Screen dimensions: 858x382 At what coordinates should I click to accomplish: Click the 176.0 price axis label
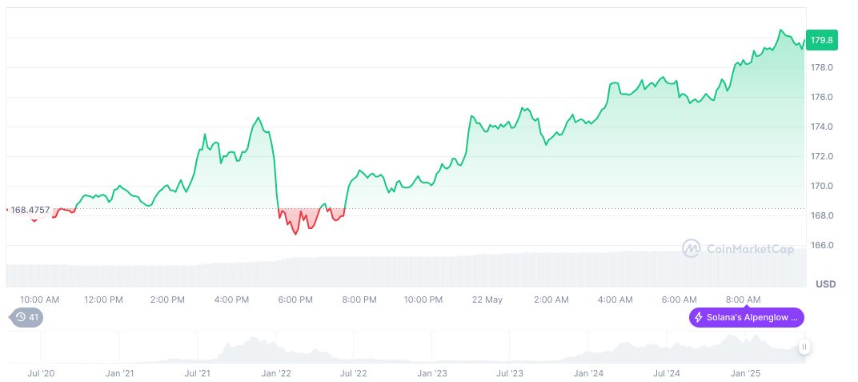click(x=822, y=97)
